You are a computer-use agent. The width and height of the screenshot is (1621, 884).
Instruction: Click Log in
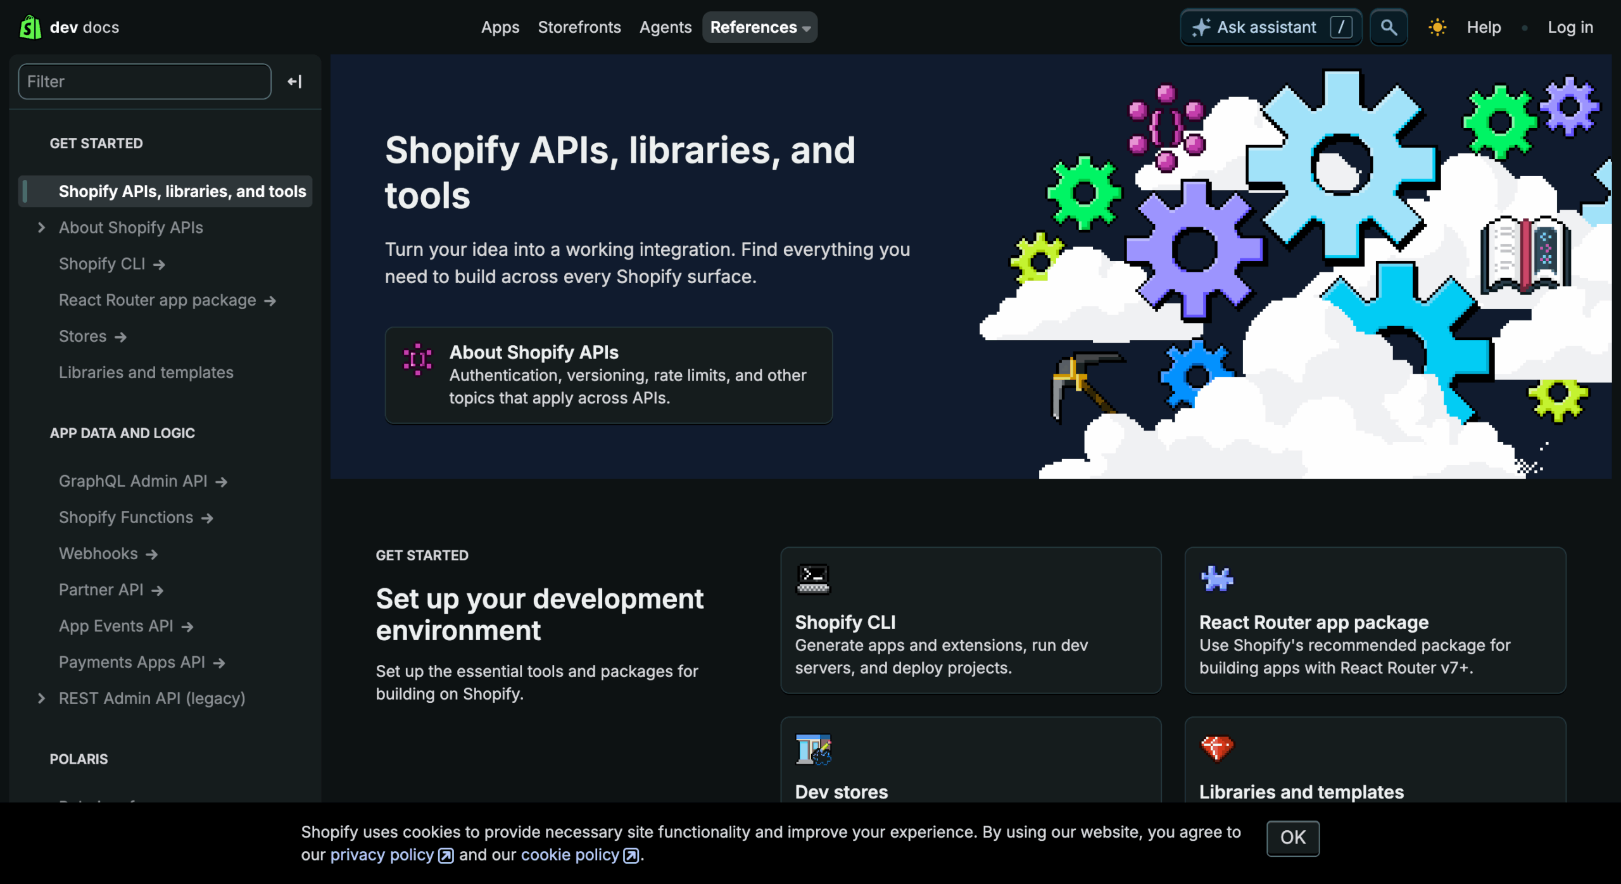1570,27
